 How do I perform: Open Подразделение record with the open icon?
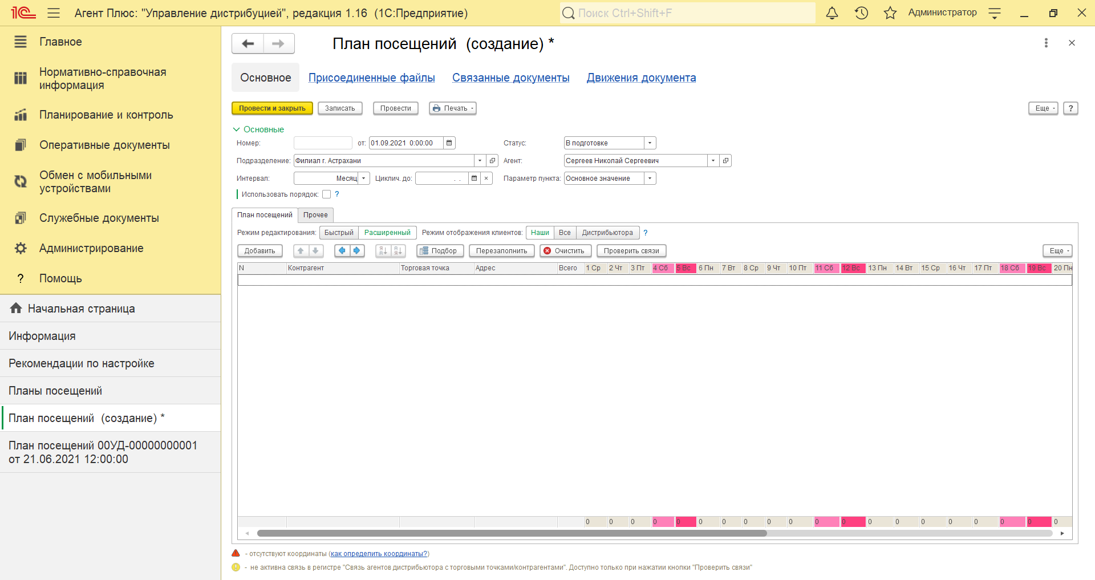coord(493,161)
